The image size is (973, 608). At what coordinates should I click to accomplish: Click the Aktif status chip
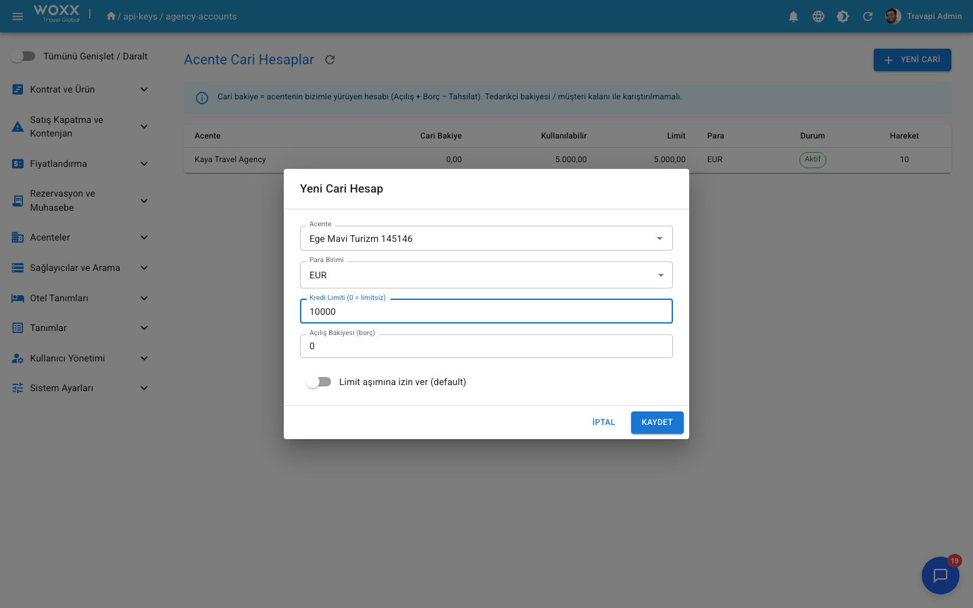tap(813, 159)
